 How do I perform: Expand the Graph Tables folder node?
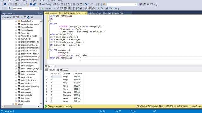pyautogui.click(x=16, y=21)
